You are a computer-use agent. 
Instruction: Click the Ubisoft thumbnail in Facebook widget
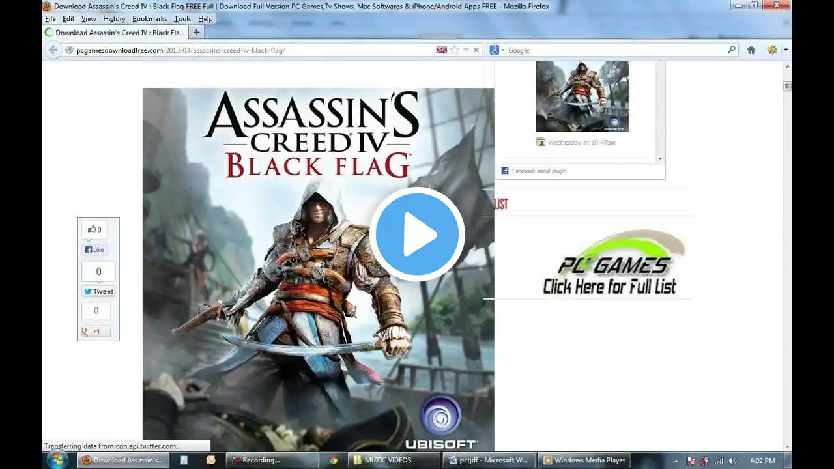click(582, 96)
